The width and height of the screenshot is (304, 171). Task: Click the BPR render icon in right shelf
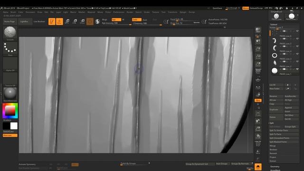258,30
